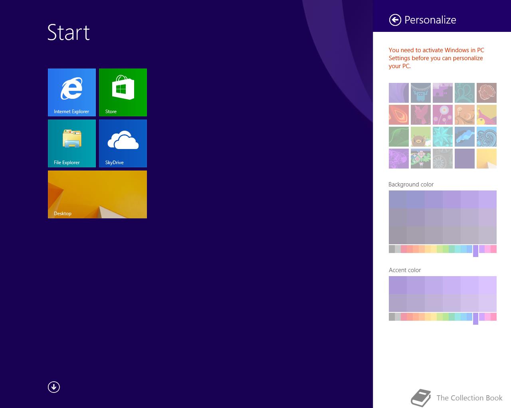Pick top-left shade in Accent color grid
Image resolution: width=511 pixels, height=408 pixels.
click(x=398, y=285)
